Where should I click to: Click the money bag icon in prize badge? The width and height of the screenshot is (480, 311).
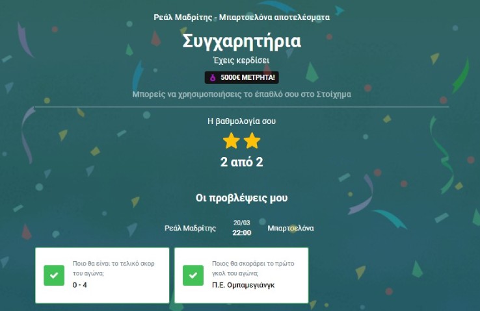click(213, 78)
